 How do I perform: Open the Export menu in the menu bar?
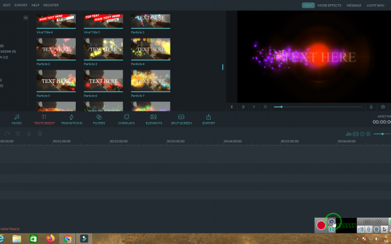[21, 5]
